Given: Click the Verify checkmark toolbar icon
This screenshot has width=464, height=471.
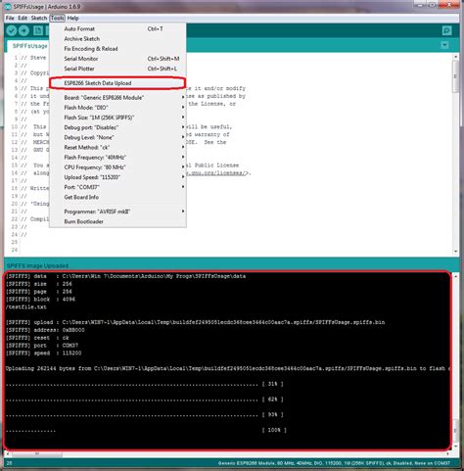Looking at the screenshot, I should point(12,30).
